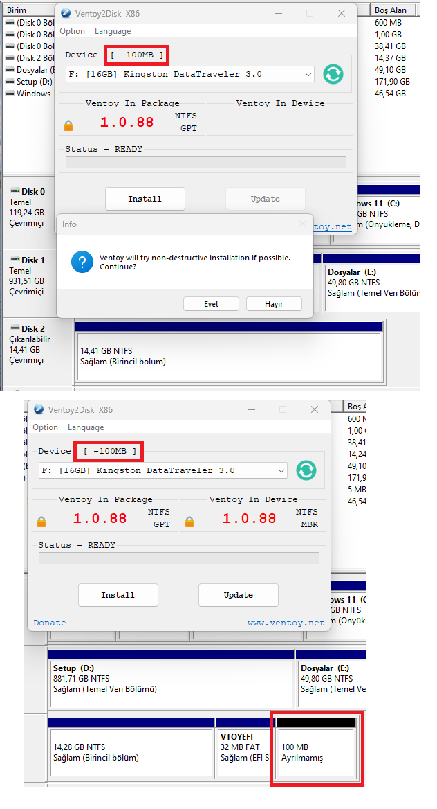
Task: Select the Disk 2 drive icon in the volume list
Action: click(10, 57)
